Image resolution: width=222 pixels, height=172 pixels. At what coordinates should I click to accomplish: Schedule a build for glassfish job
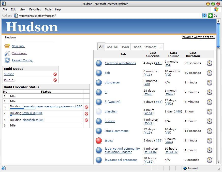(x=209, y=111)
